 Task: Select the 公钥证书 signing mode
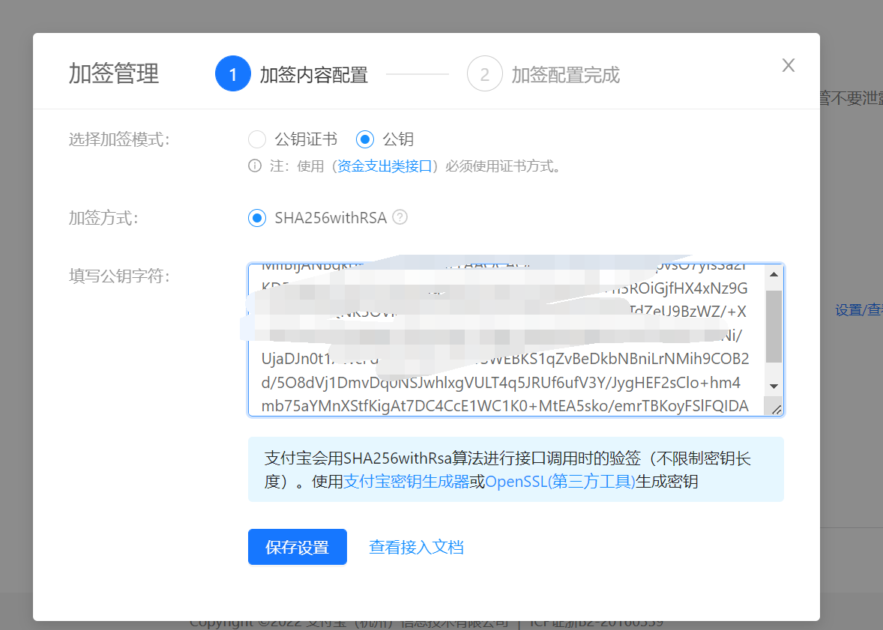point(257,139)
